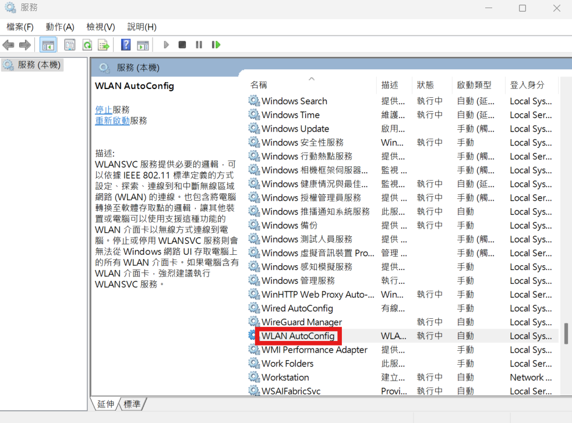
Task: Sort services by 啟動類型 column header
Action: pyautogui.click(x=474, y=85)
